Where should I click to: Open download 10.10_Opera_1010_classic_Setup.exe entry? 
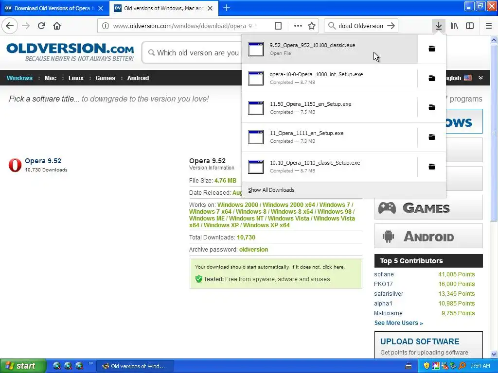[x=329, y=167]
